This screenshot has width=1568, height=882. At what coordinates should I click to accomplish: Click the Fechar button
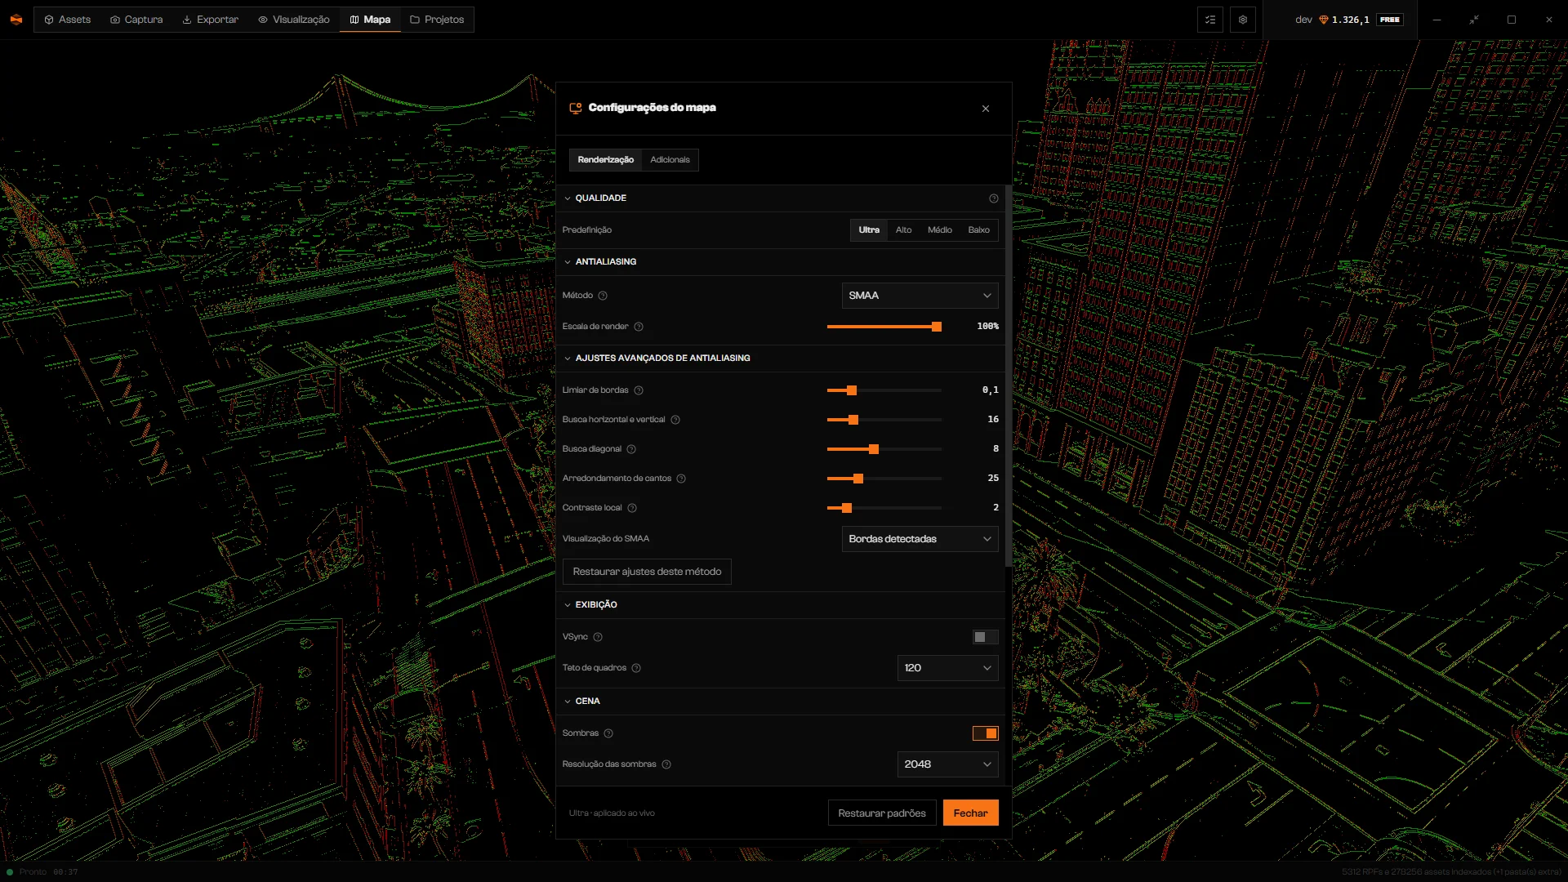(970, 813)
